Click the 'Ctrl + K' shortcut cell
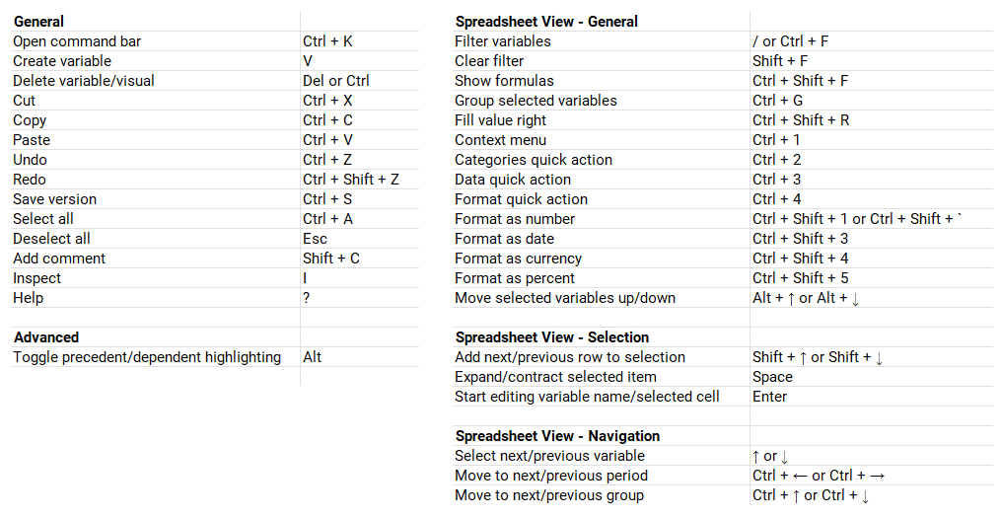Screen dimensions: 1001x518 pos(327,41)
